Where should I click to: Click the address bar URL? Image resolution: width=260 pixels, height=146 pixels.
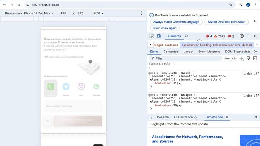[x=45, y=5]
